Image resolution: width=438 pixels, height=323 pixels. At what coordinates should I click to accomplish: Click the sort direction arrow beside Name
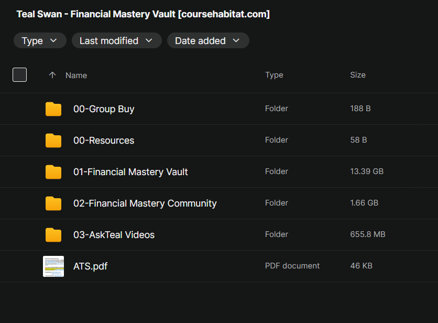52,75
